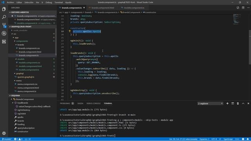Close brands.component.ts in open editors list
This screenshot has width=251, height=141.
click(12, 16)
